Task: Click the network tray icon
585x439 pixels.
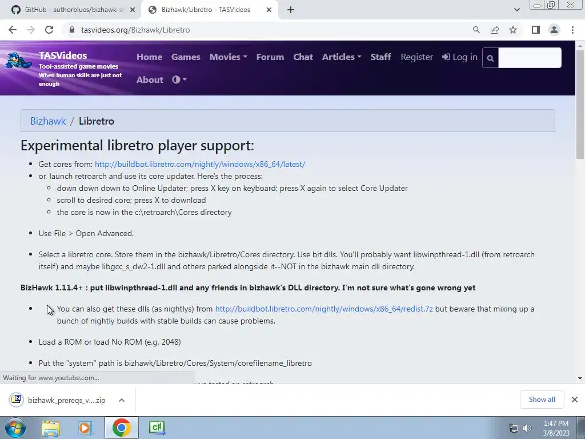Action: (514, 428)
